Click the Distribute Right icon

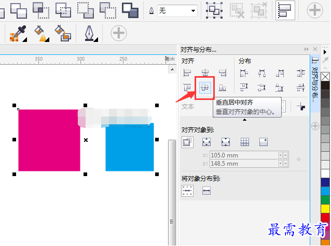click(x=280, y=73)
